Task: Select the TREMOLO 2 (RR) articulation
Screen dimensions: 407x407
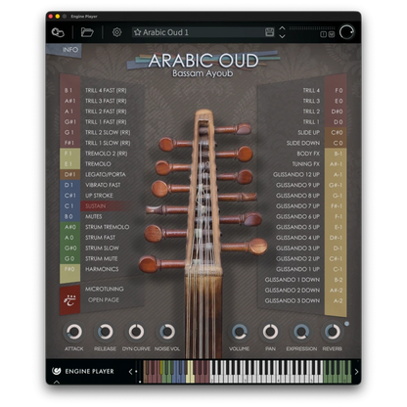Action: [106, 154]
